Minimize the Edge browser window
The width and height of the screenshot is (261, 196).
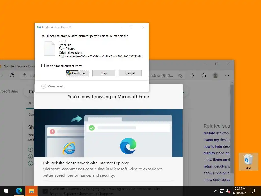(205, 64)
